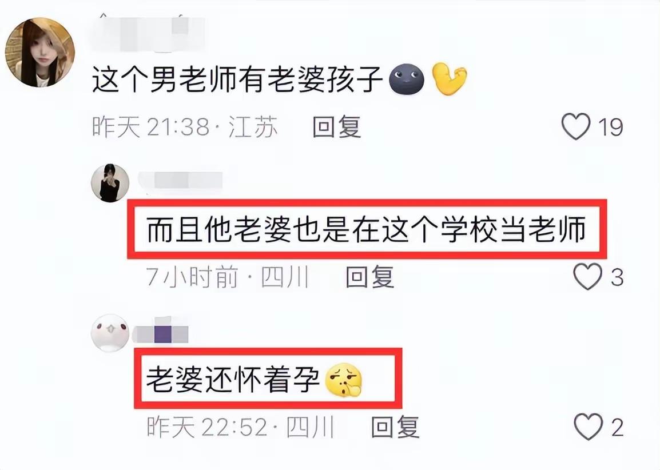The width and height of the screenshot is (660, 470).
Task: Open the white bird avatar profile
Action: click(x=110, y=332)
